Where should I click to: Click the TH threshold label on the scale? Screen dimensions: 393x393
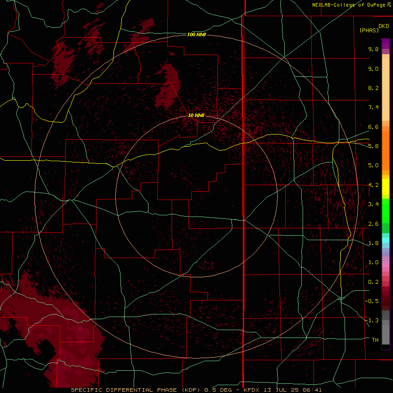(x=375, y=340)
